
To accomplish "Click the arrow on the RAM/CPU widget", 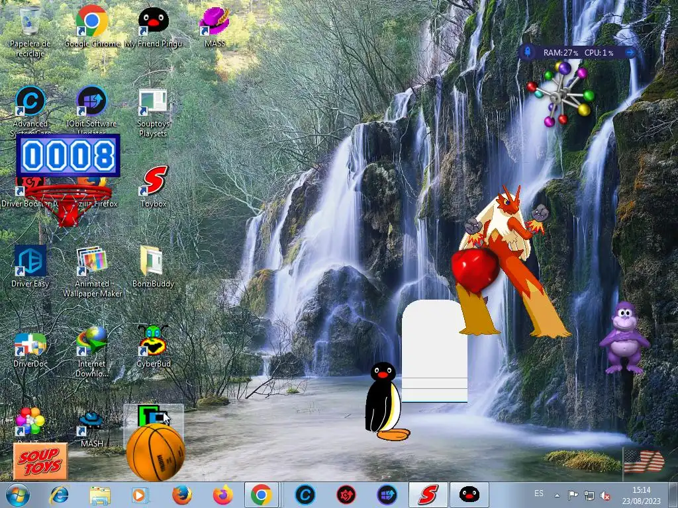I will (x=630, y=52).
